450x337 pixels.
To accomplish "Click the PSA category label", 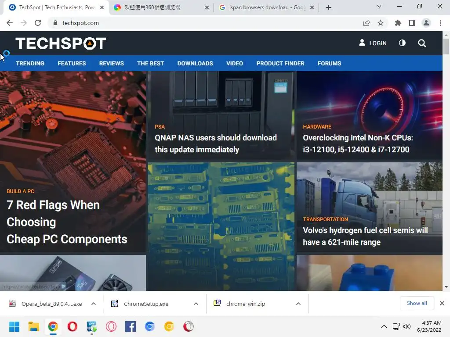I will click(160, 127).
